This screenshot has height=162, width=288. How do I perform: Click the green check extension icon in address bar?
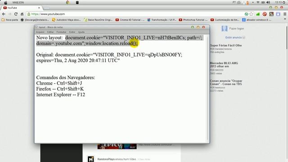(x=246, y=14)
